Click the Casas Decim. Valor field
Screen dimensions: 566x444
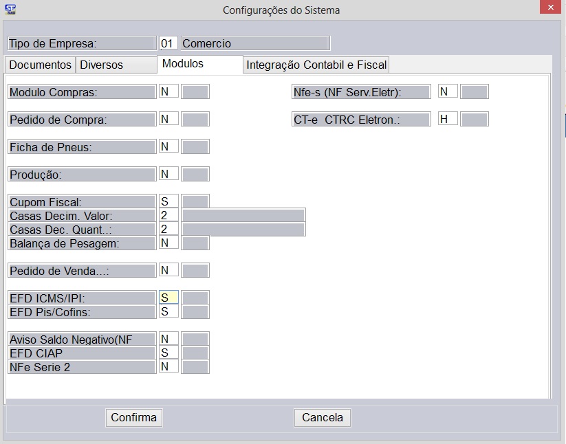point(168,215)
